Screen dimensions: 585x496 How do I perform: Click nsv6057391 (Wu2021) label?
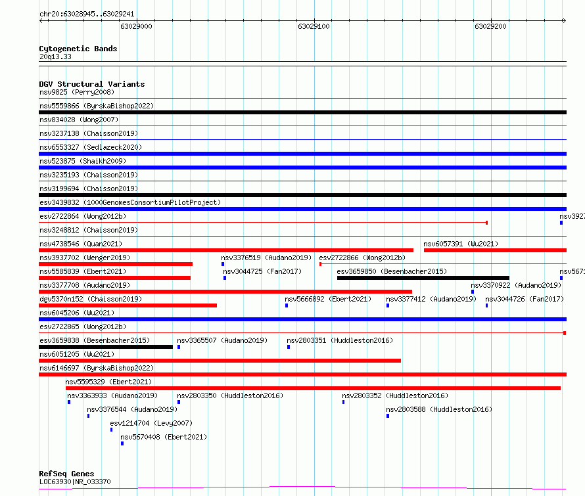pyautogui.click(x=461, y=244)
